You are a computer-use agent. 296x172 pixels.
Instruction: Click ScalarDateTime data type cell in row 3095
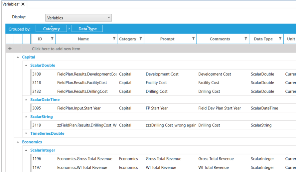[264, 108]
